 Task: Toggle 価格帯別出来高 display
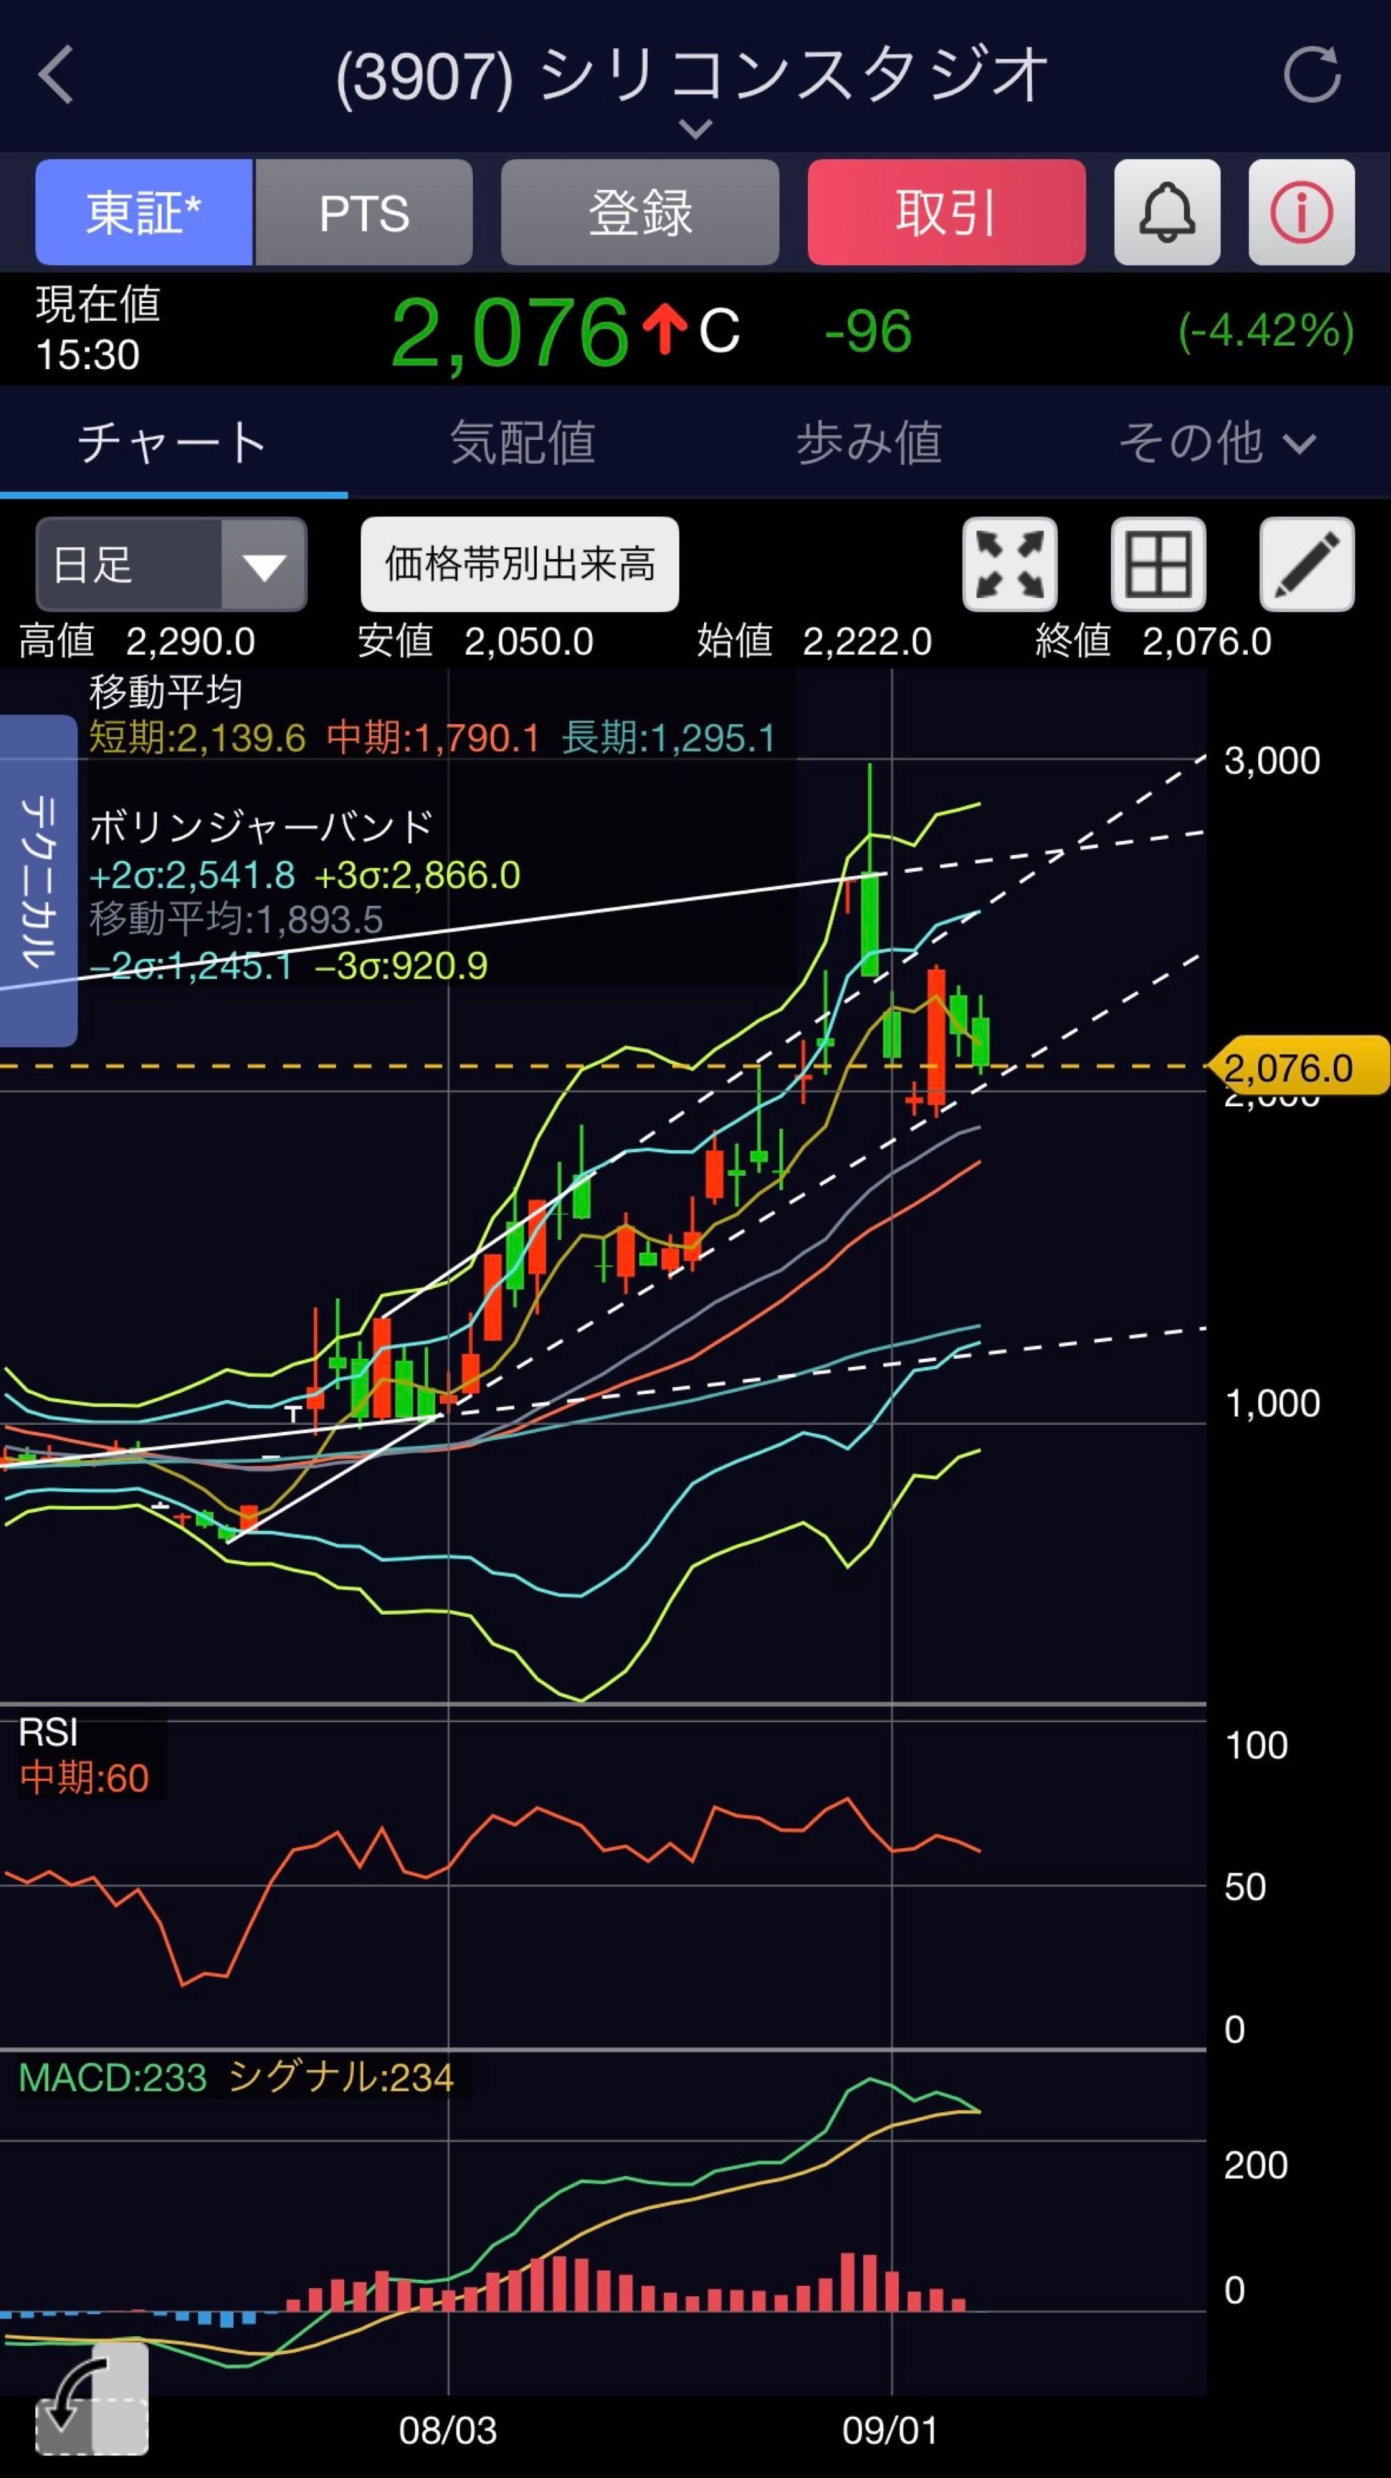(520, 564)
